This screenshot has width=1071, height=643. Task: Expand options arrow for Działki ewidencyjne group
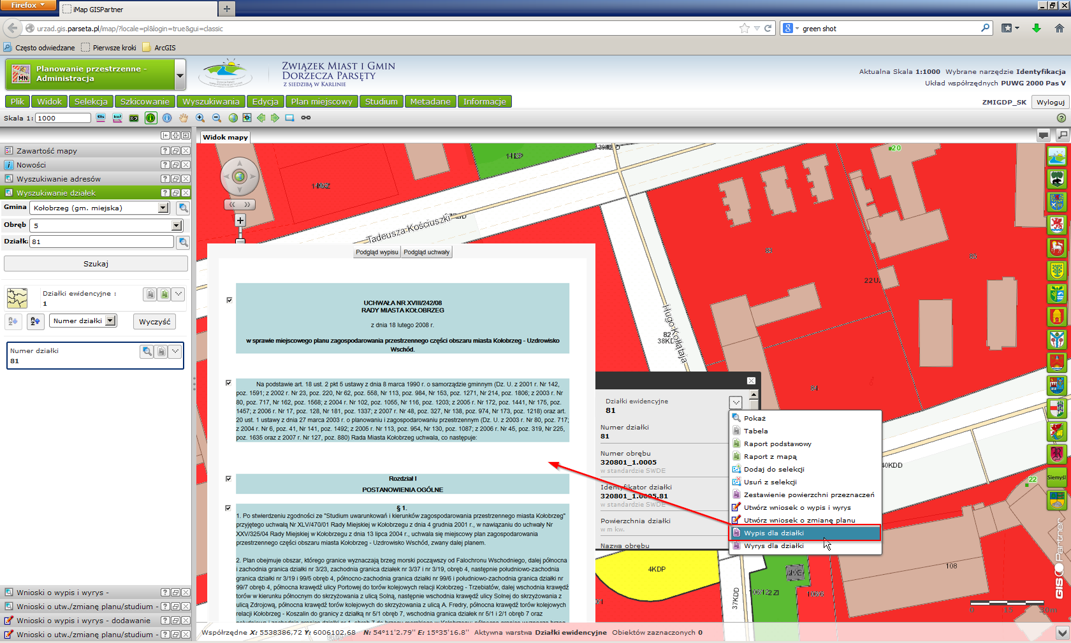[178, 294]
